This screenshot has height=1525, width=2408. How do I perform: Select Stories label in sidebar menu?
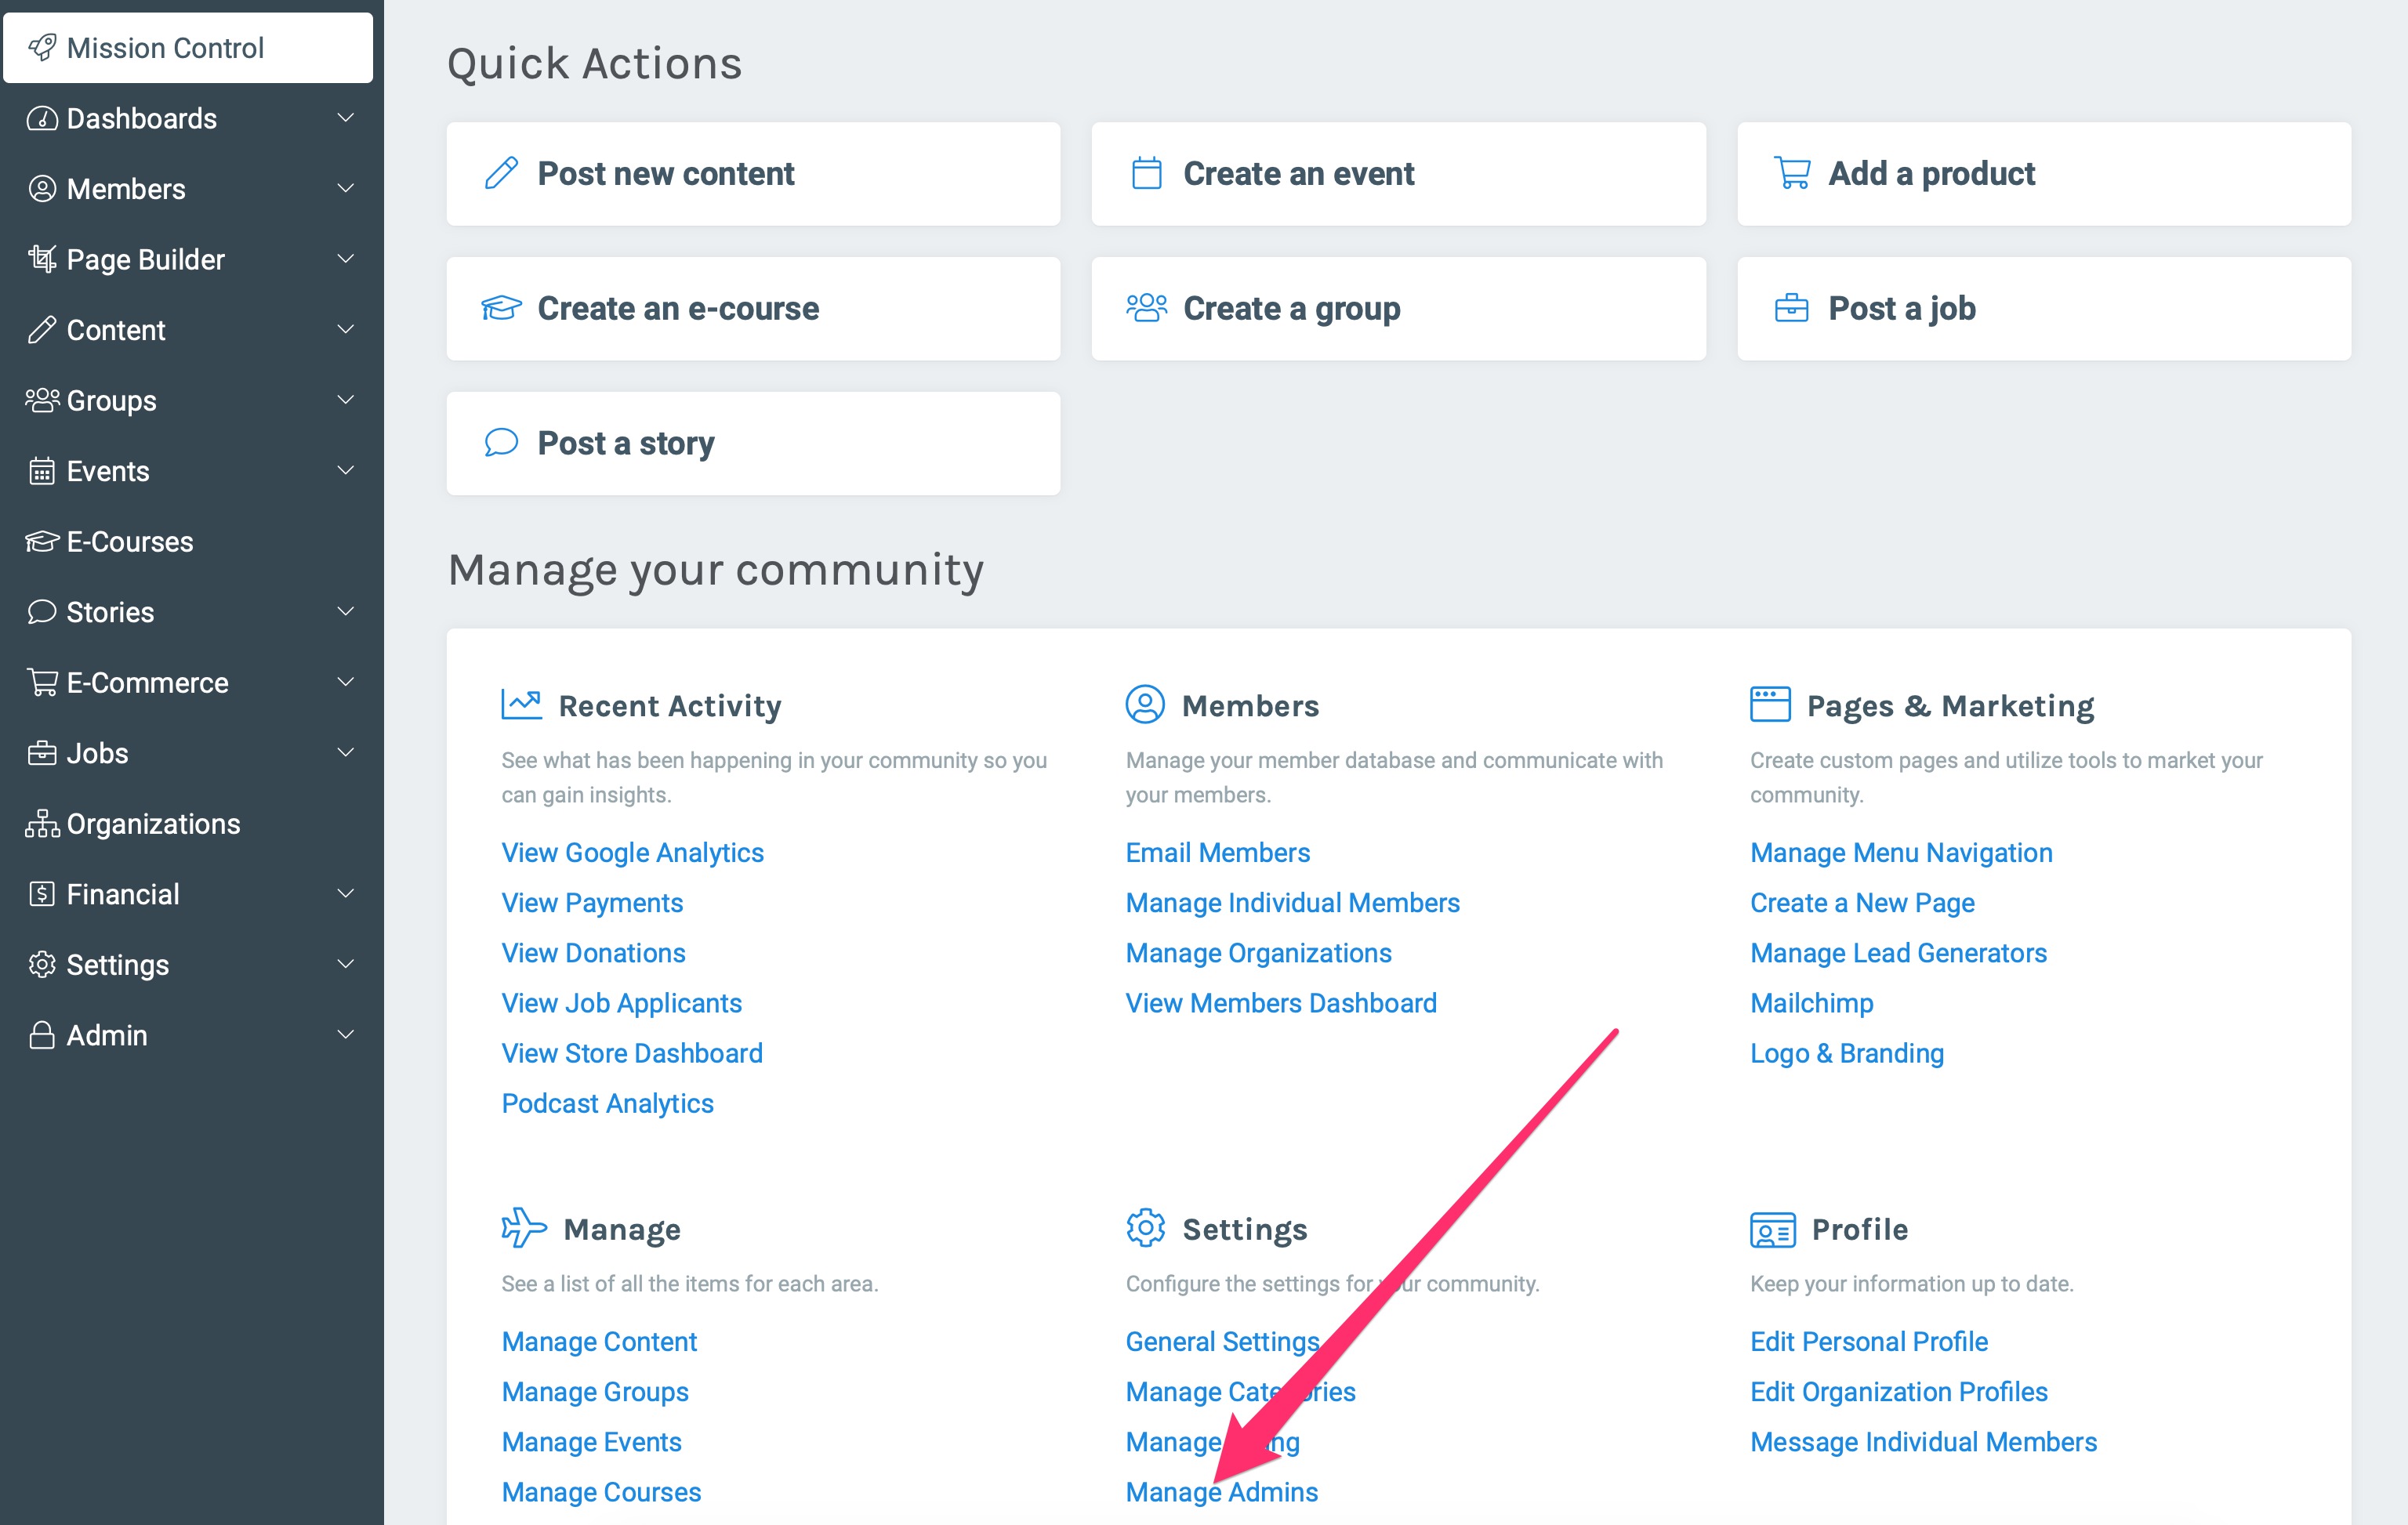[x=110, y=611]
